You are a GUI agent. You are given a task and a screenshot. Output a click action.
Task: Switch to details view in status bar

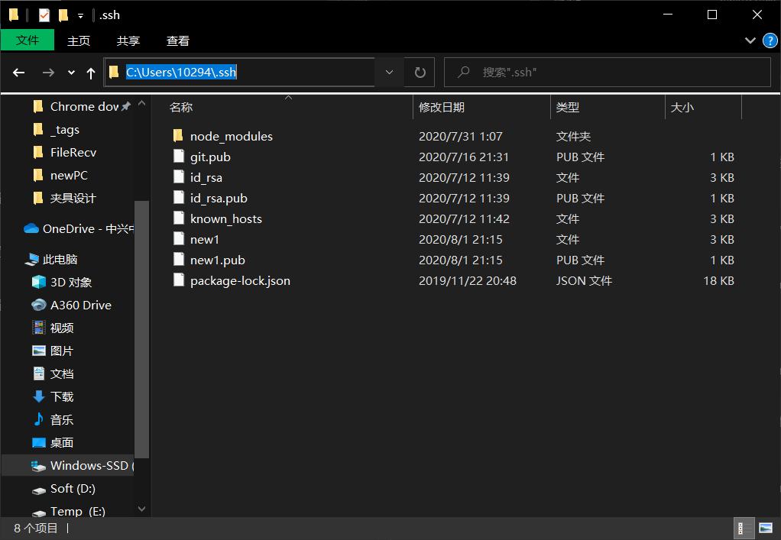743,528
